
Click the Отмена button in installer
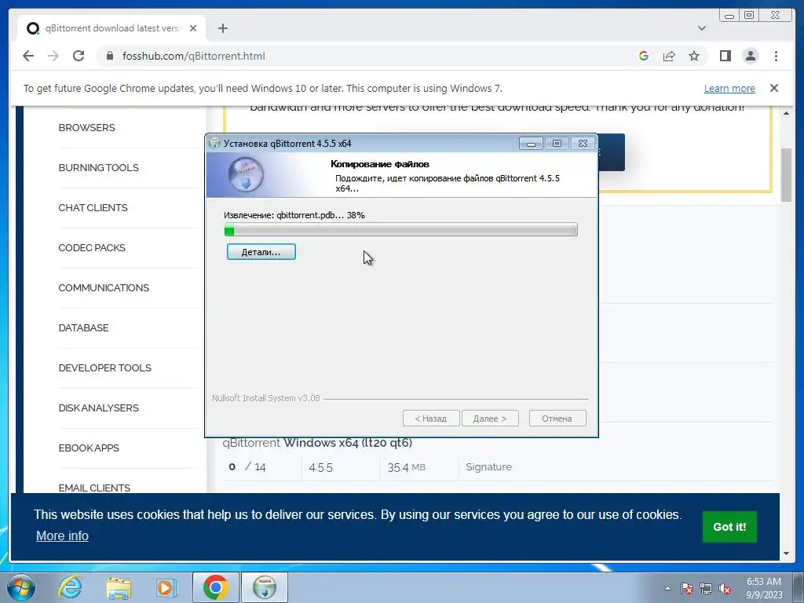coord(557,418)
